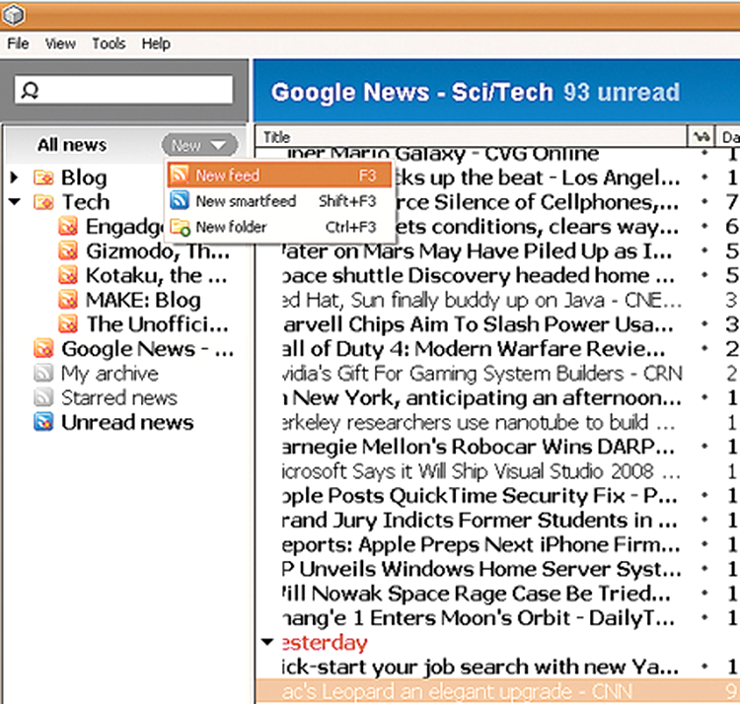Collapse the Yesterday group arrow
The width and height of the screenshot is (740, 704).
tap(267, 642)
